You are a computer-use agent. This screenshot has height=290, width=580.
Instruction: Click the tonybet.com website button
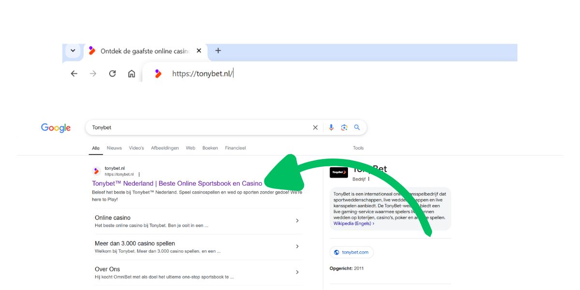tap(351, 252)
